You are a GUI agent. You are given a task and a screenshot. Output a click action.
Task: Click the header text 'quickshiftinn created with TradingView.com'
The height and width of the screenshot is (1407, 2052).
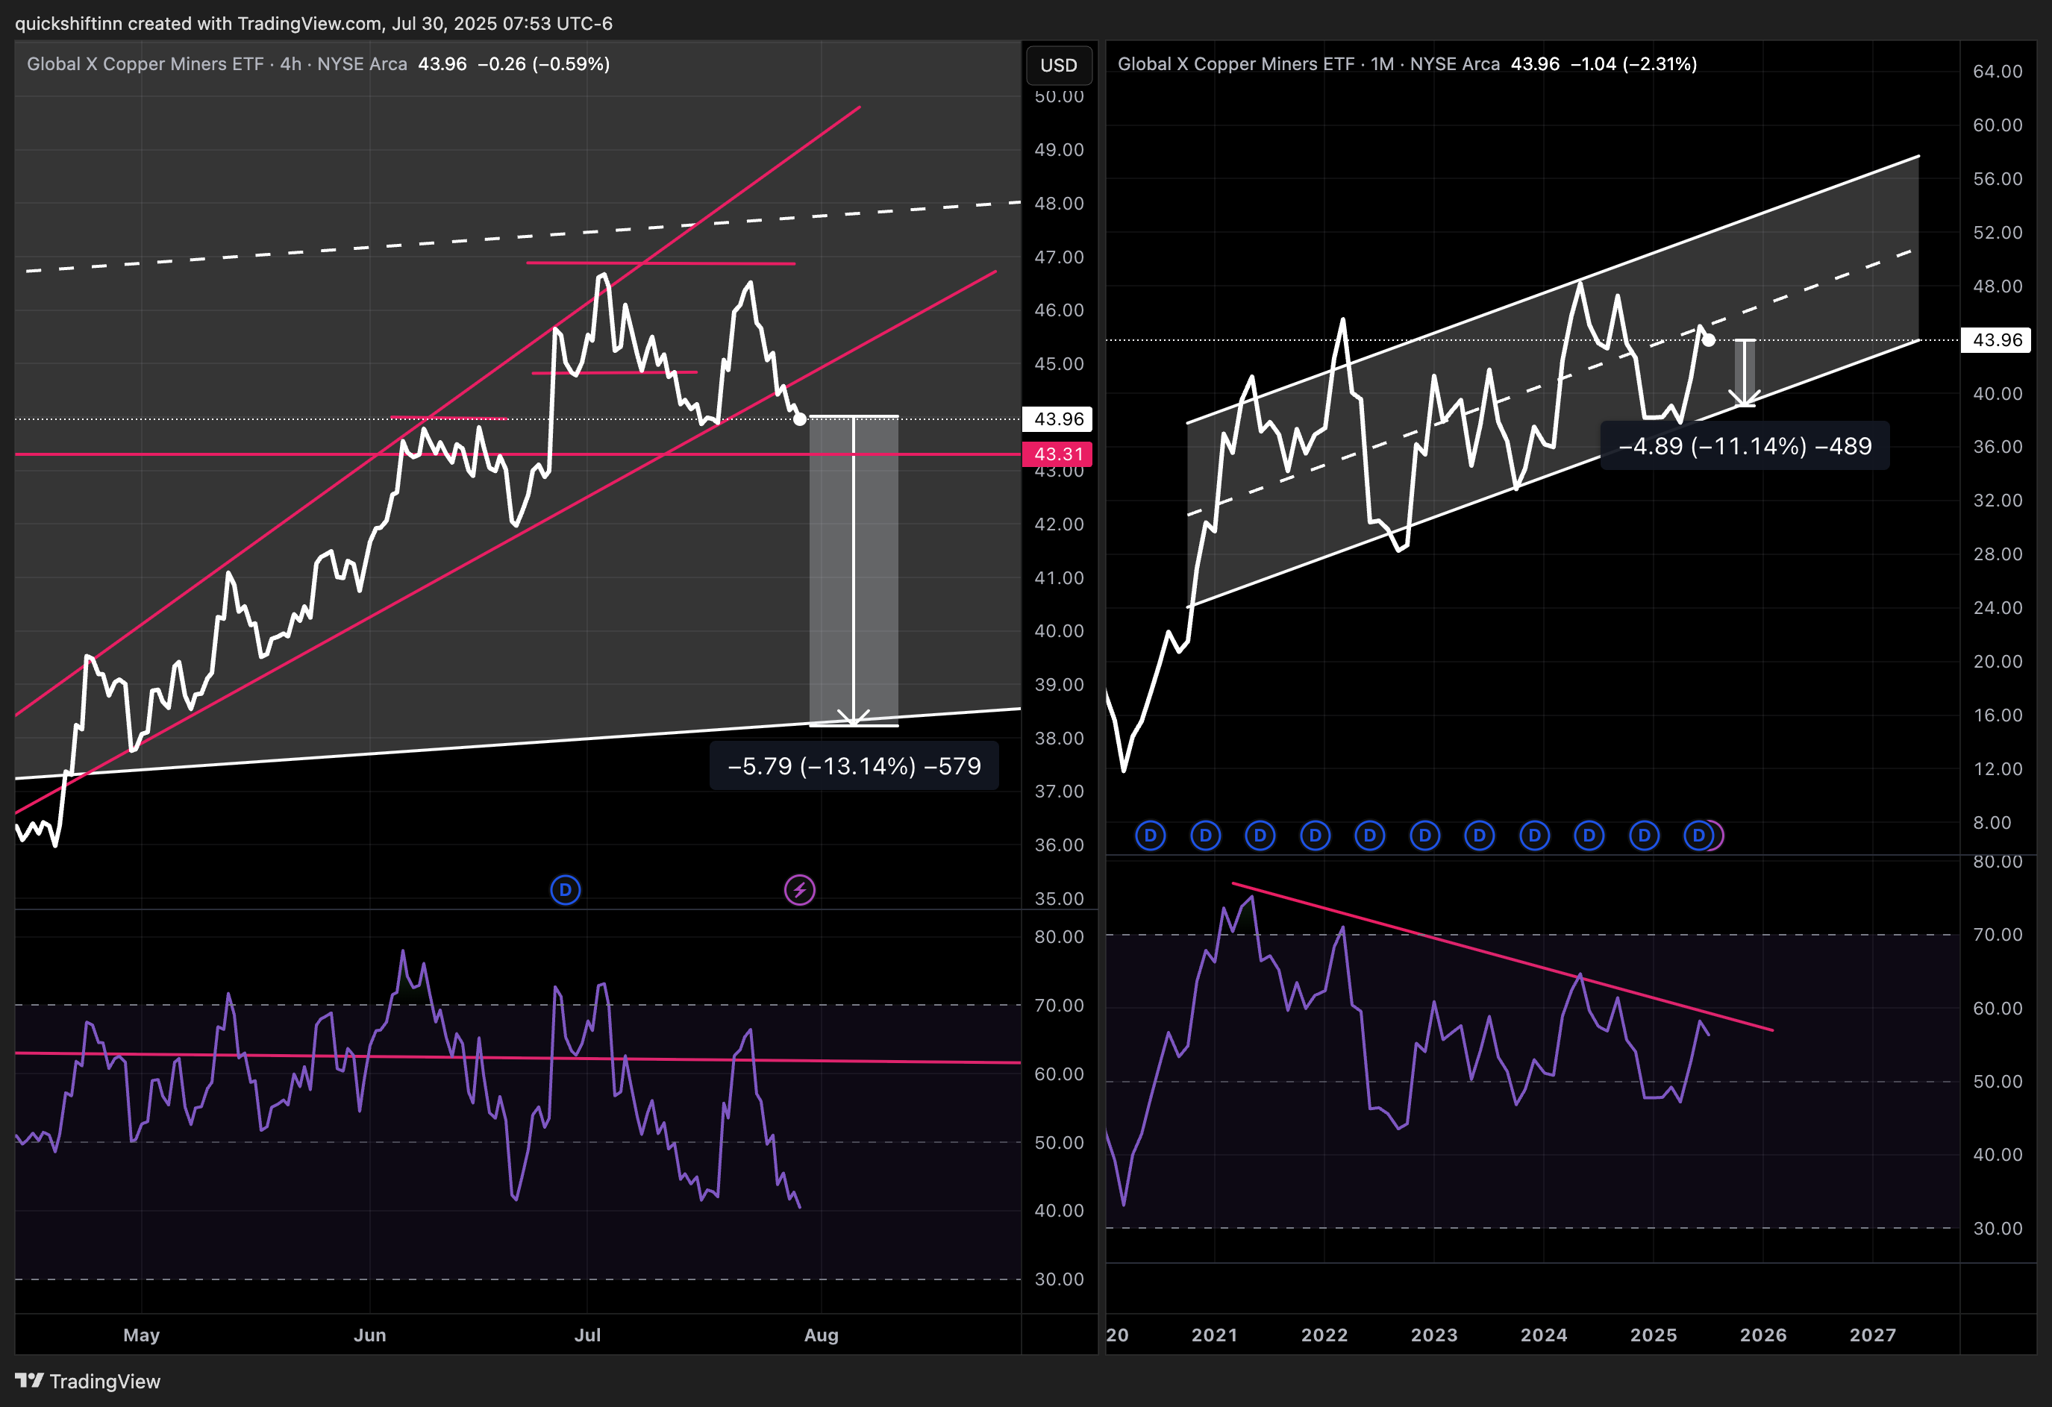point(198,23)
